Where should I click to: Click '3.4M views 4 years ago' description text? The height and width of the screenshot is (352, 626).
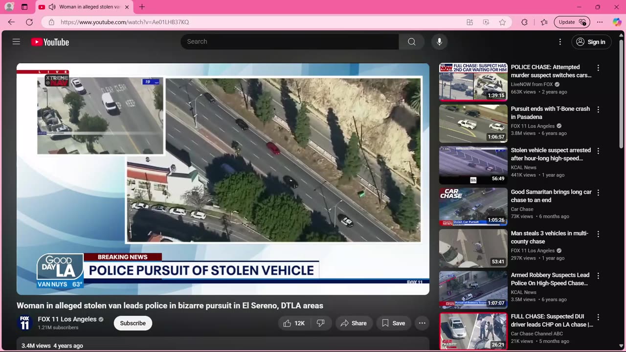point(52,346)
